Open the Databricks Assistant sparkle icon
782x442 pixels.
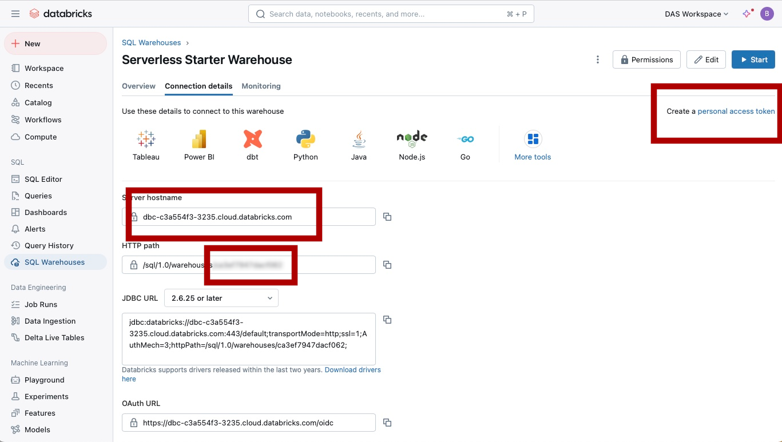(747, 14)
